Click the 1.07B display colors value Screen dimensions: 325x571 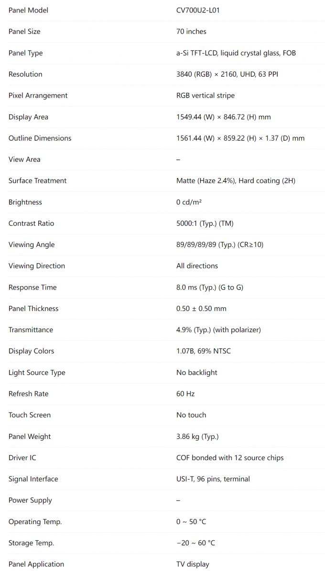[x=203, y=351]
